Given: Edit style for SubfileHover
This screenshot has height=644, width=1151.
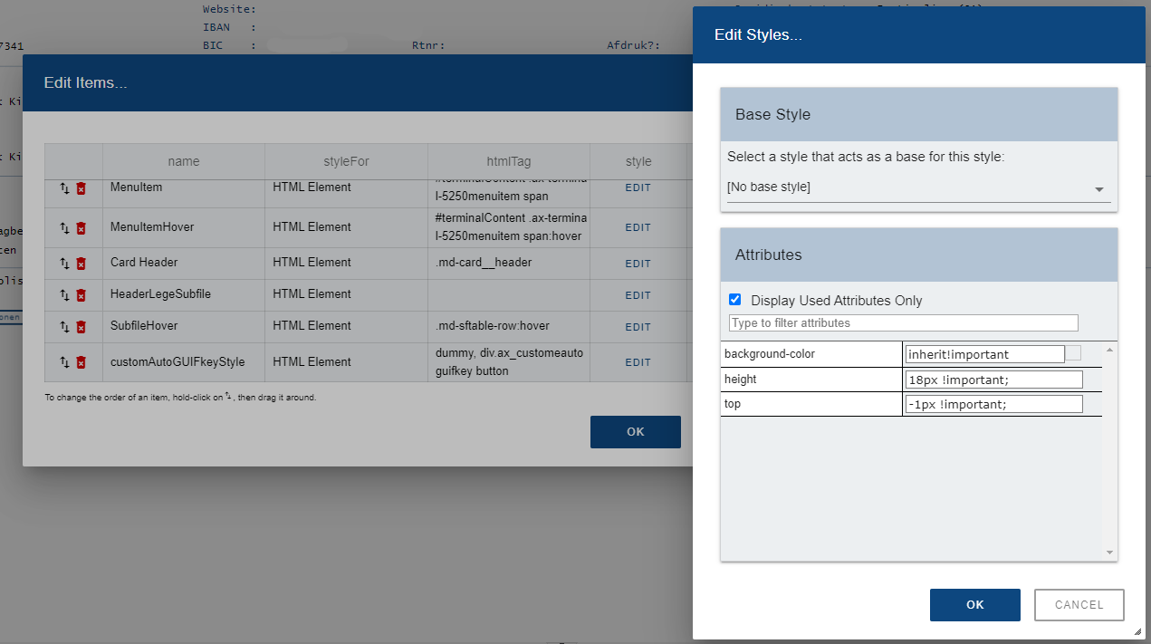Looking at the screenshot, I should 638,327.
